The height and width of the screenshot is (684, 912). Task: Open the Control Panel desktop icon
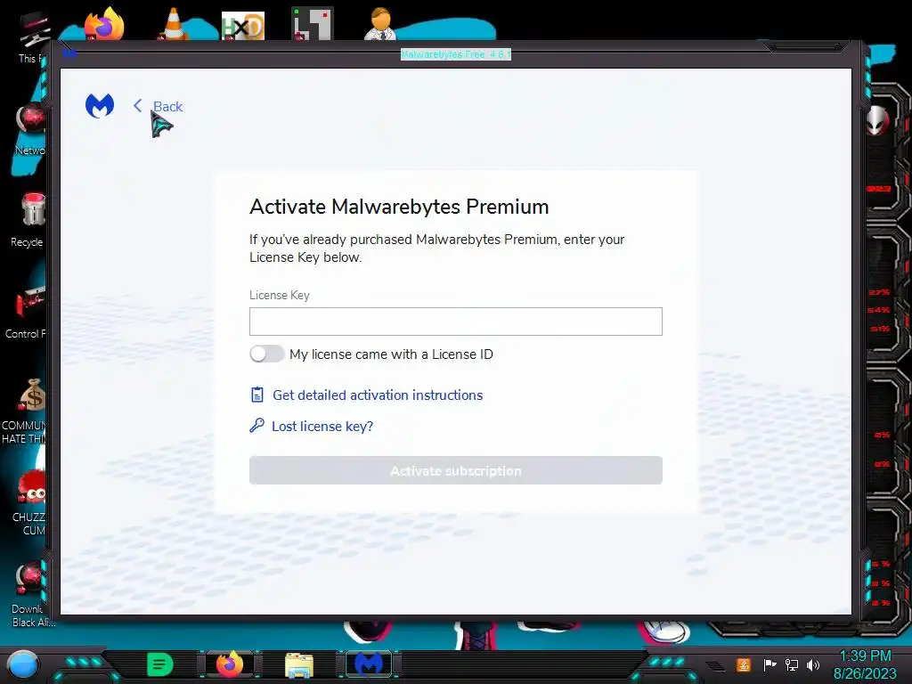click(26, 313)
